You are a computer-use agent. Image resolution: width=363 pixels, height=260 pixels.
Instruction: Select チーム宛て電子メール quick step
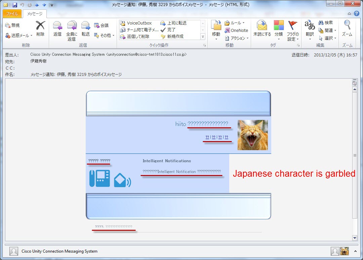(139, 30)
